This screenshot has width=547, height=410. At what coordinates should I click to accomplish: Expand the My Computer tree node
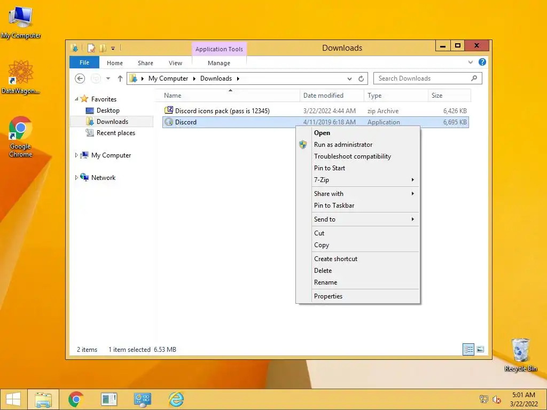point(76,155)
